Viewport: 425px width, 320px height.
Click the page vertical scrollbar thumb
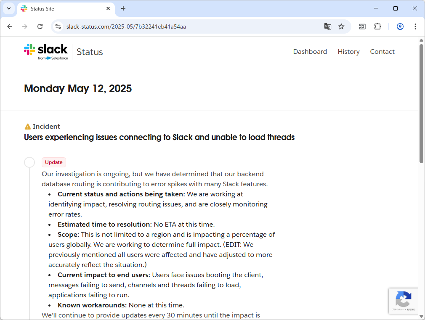[421, 103]
